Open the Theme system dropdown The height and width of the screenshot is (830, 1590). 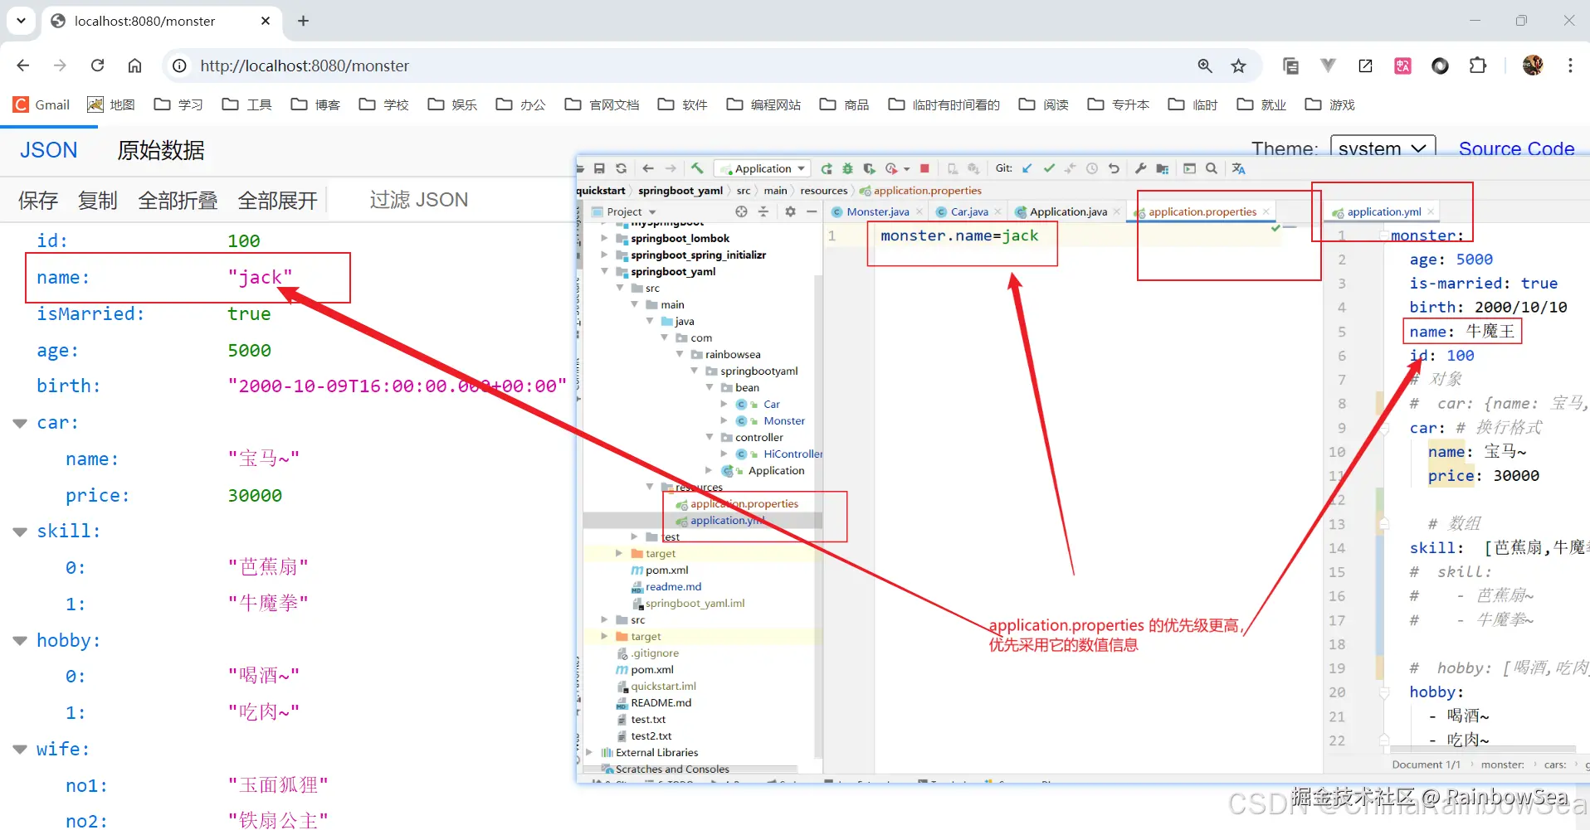pos(1383,148)
